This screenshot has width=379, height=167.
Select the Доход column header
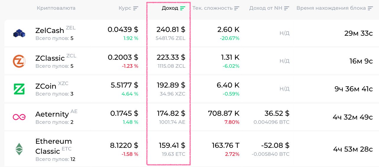170,8
